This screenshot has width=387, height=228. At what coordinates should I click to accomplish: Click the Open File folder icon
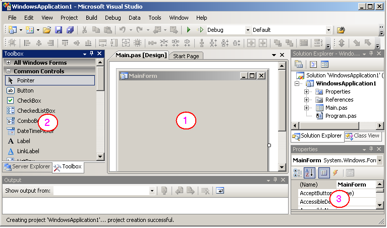(47, 30)
